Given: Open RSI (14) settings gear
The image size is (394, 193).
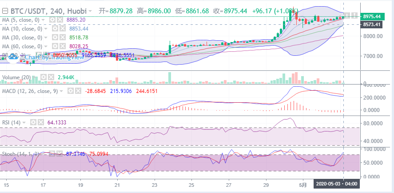Looking at the screenshot, I should point(33,123).
